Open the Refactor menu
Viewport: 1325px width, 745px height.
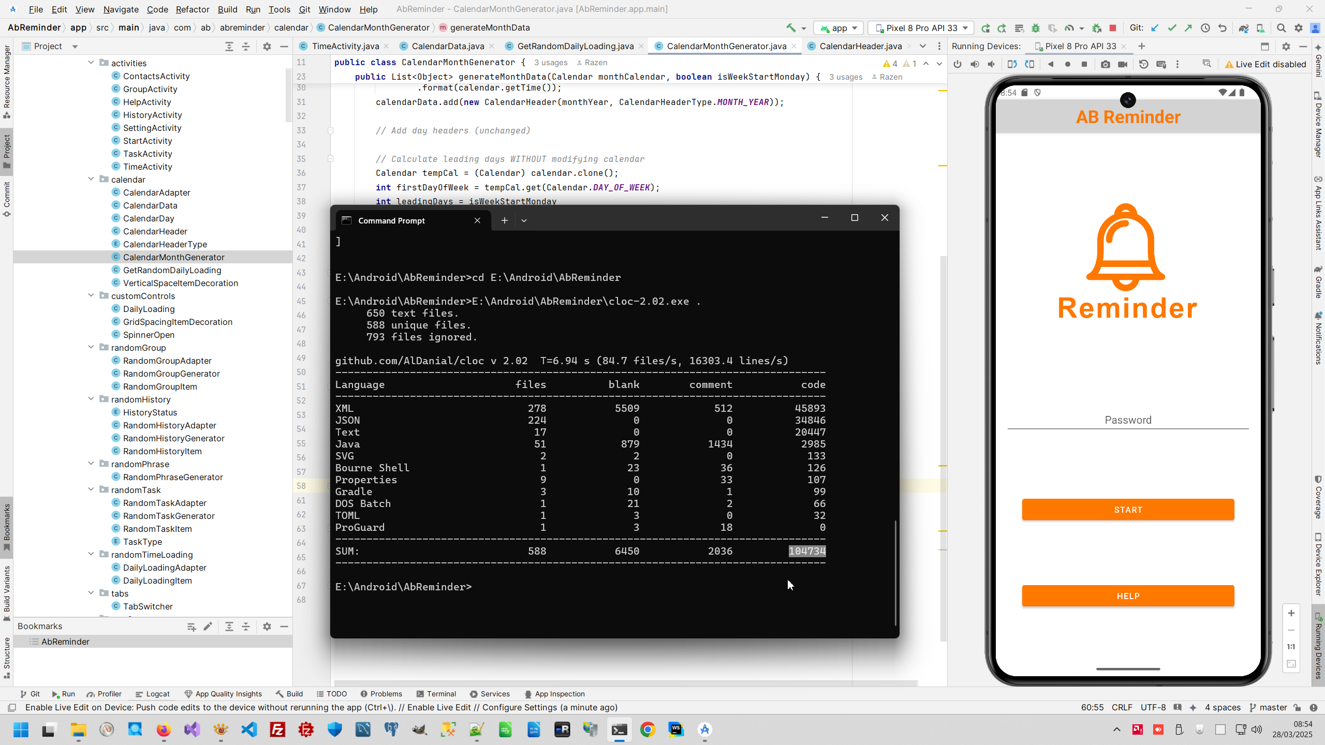pos(192,9)
